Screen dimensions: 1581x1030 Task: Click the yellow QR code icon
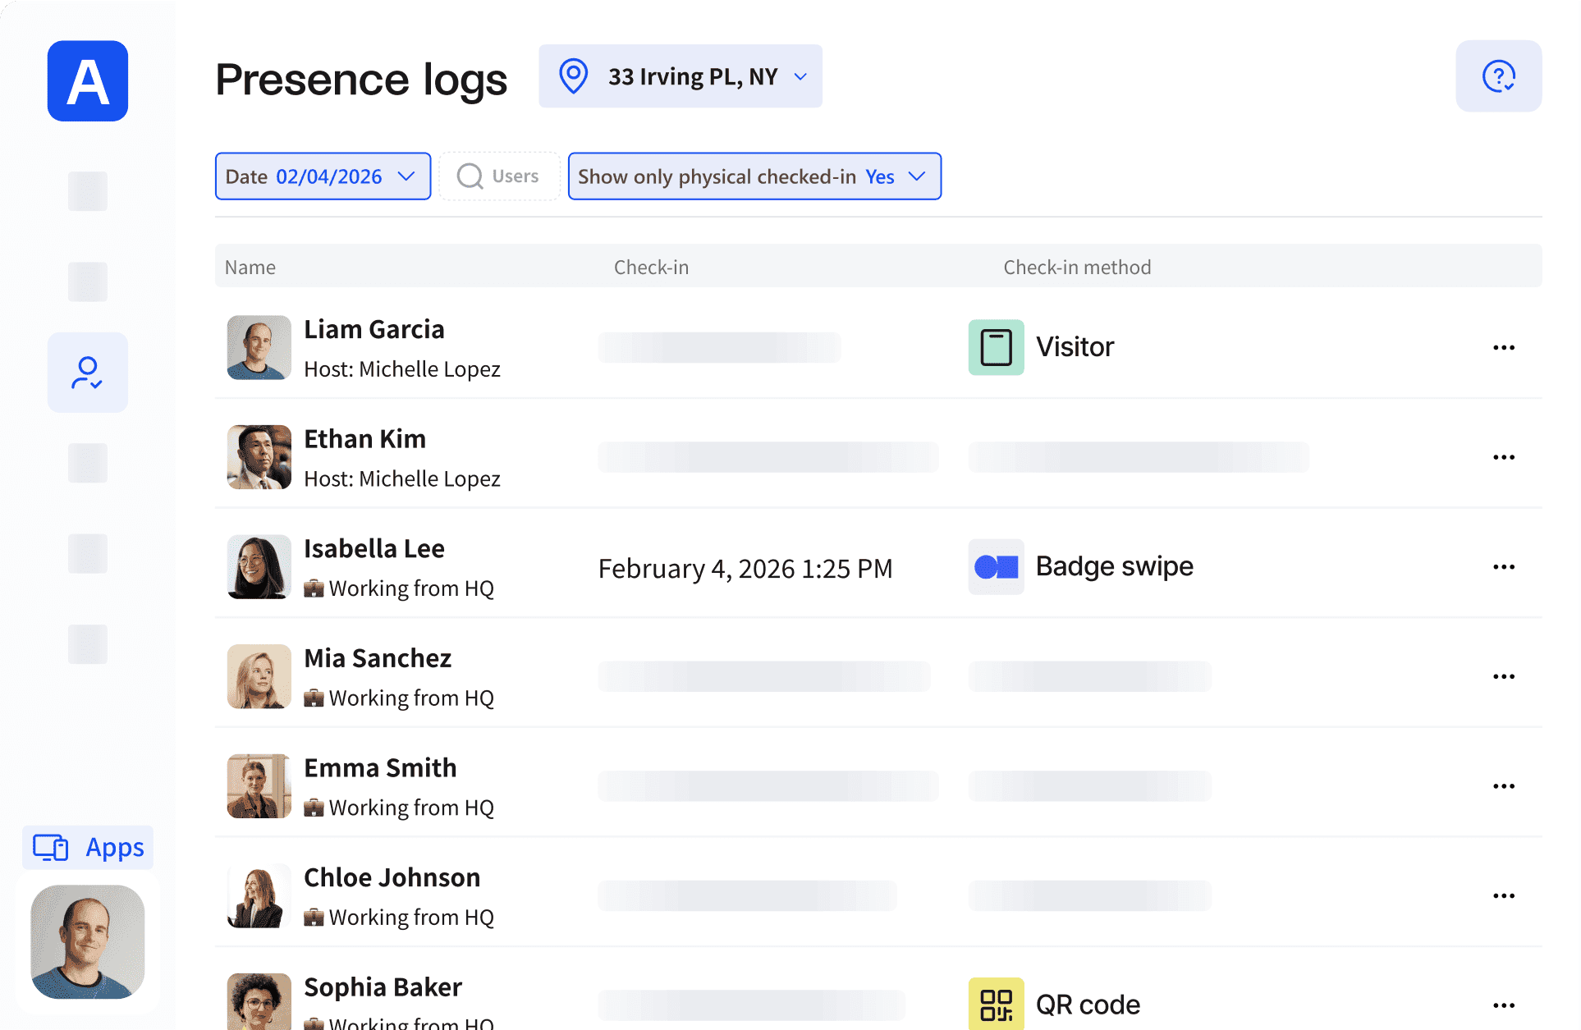pos(995,1003)
